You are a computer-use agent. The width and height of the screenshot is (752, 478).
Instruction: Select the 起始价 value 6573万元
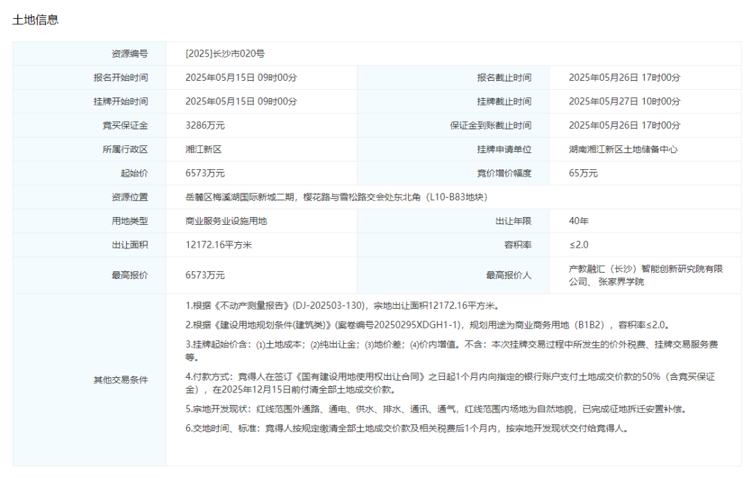pos(204,173)
